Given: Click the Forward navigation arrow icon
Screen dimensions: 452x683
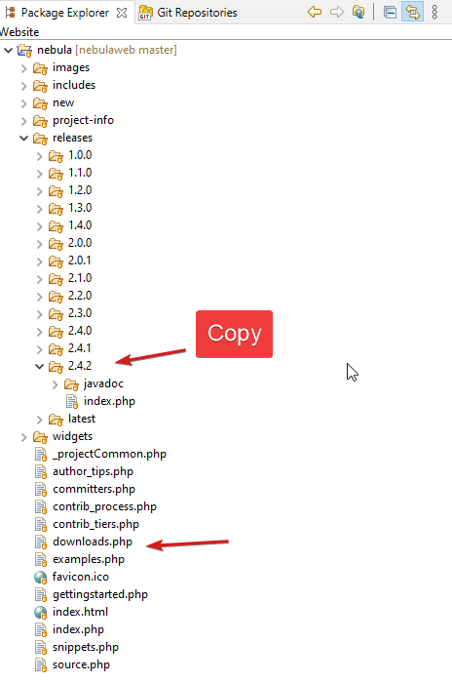Looking at the screenshot, I should click(337, 12).
